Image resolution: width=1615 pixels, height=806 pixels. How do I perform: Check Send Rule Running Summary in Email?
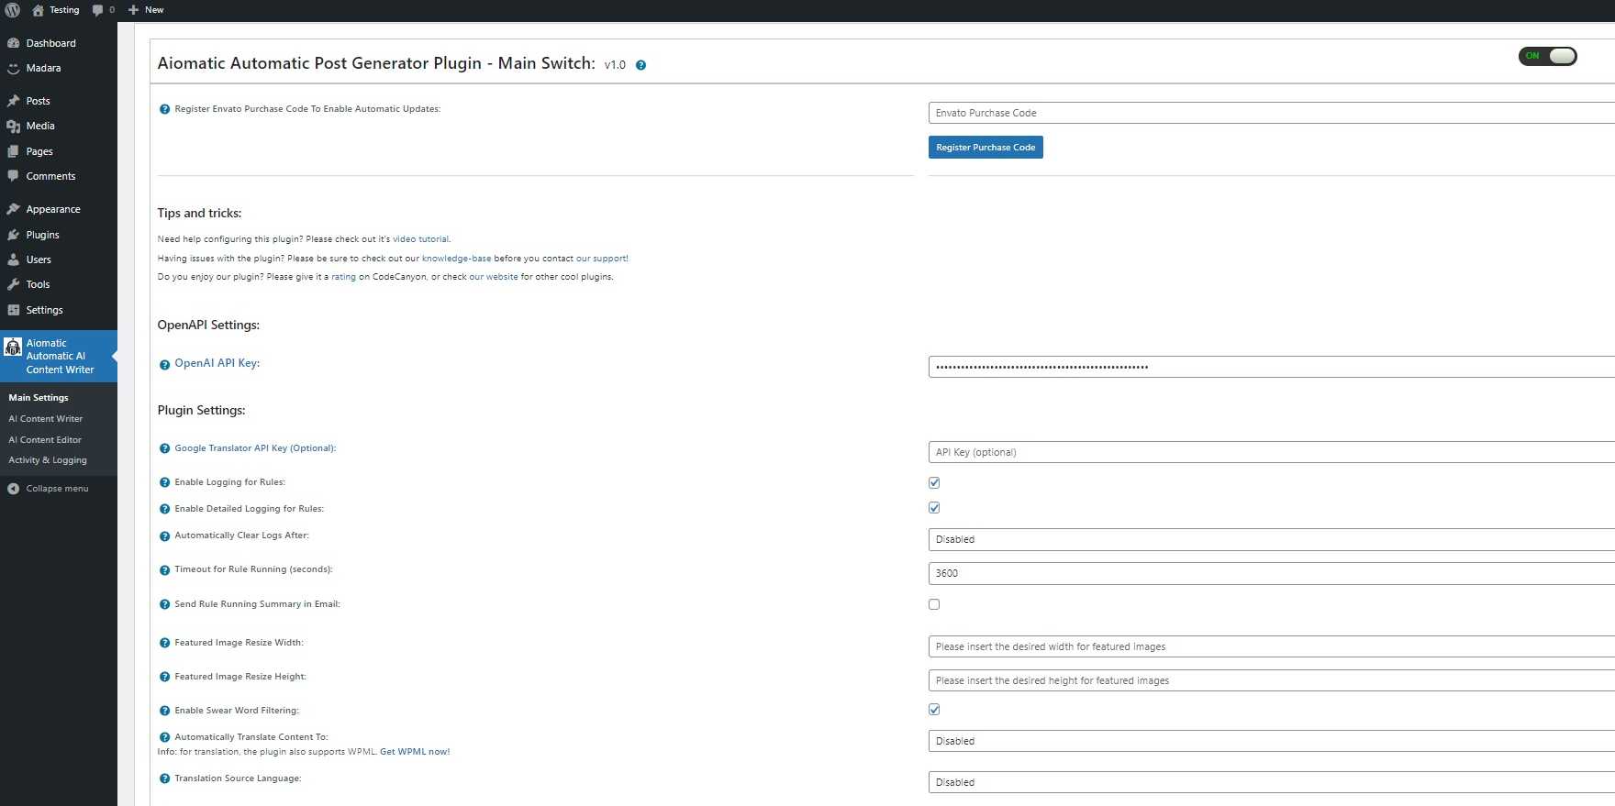click(934, 604)
